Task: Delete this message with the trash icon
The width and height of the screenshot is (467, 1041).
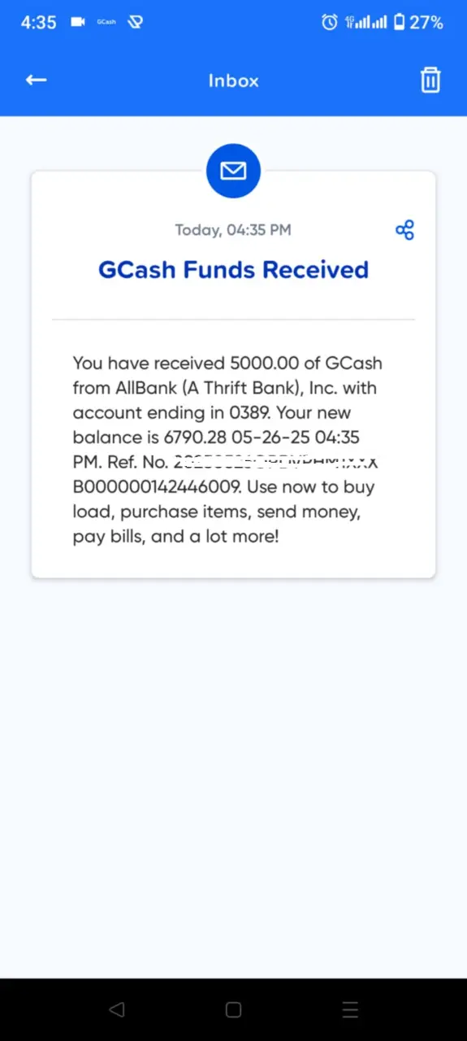Action: coord(430,80)
